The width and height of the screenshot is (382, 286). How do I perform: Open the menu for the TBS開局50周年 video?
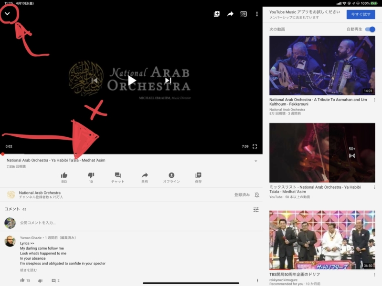[x=374, y=275]
